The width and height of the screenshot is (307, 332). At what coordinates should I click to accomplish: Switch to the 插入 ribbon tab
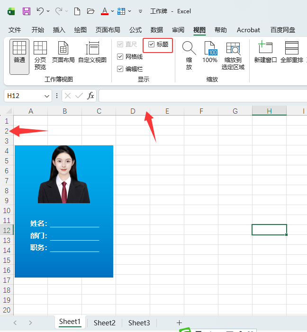click(59, 30)
